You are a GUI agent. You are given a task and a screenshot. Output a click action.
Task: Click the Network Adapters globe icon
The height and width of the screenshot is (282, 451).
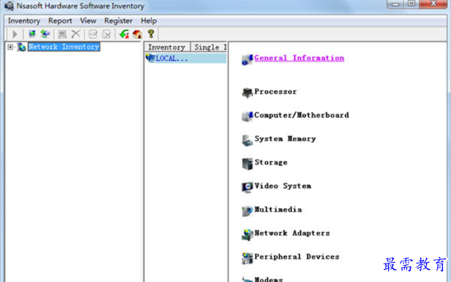click(x=247, y=235)
